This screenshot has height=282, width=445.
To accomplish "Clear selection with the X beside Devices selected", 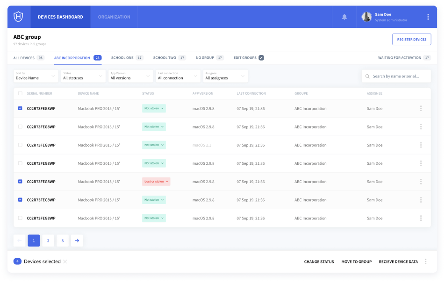I will tap(65, 261).
